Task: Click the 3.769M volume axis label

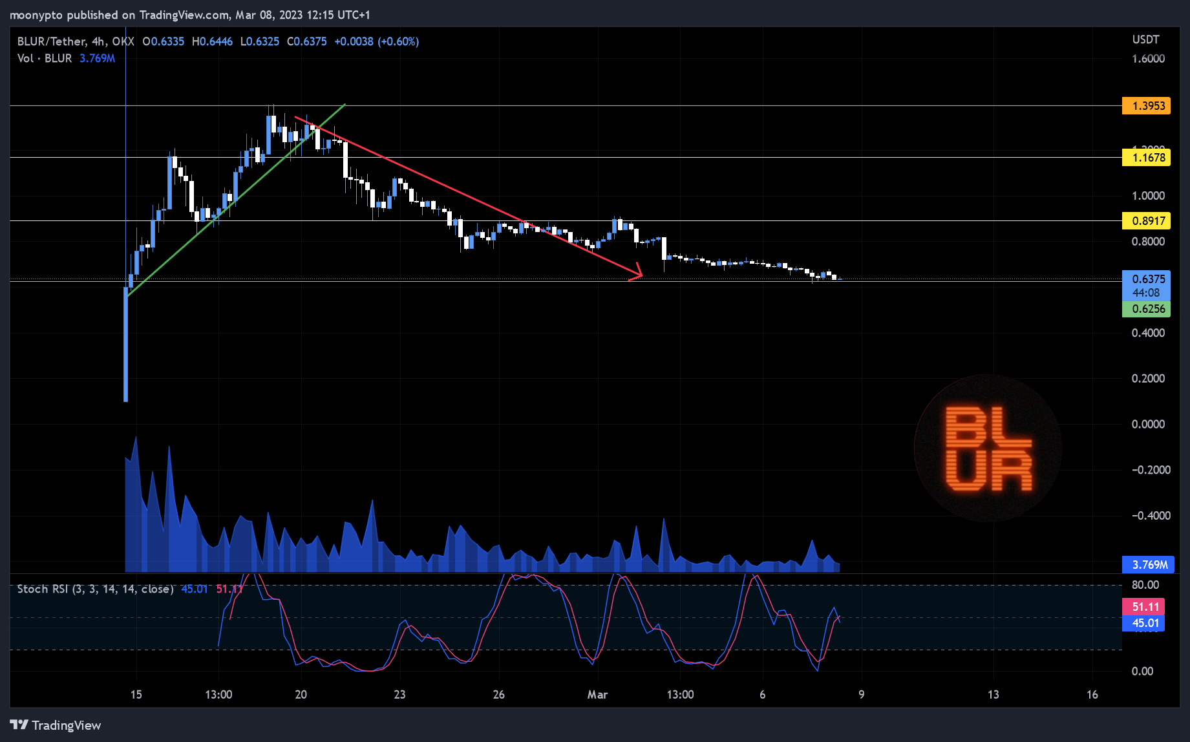Action: coord(1147,565)
